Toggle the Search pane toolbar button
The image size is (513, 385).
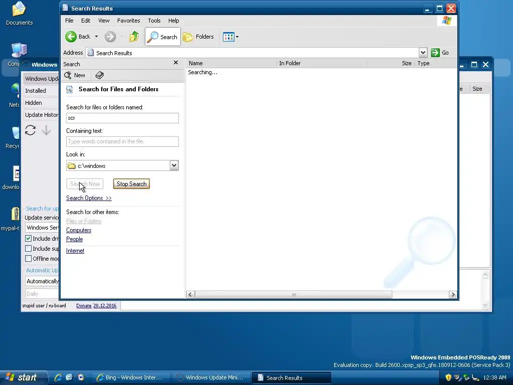pyautogui.click(x=163, y=37)
